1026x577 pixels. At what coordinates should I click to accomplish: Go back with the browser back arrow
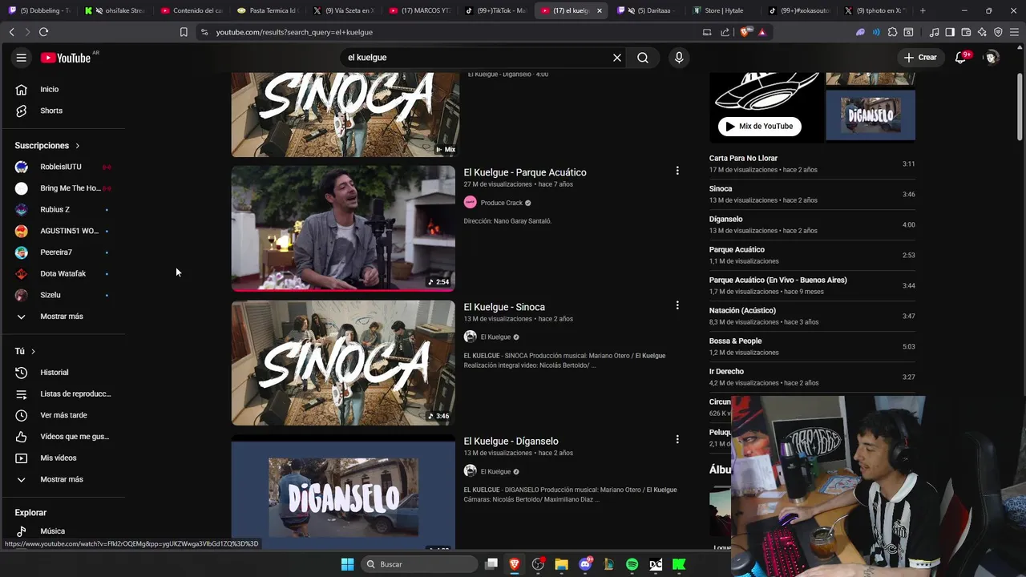pos(11,32)
